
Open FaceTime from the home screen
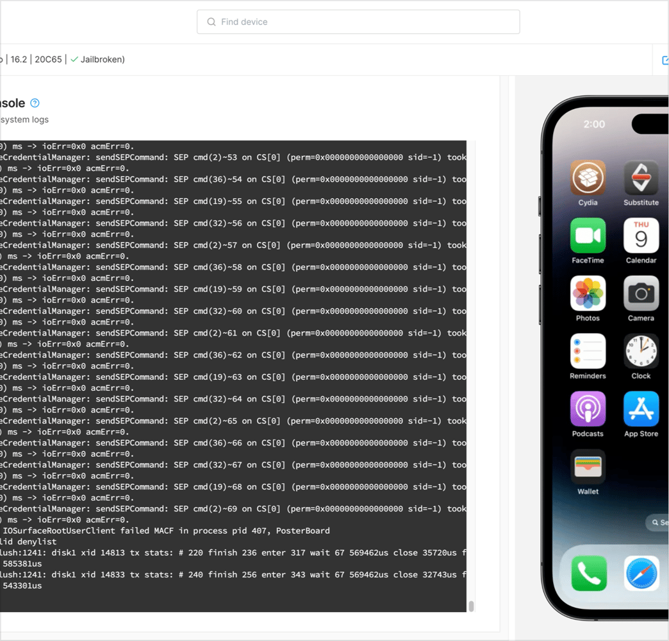pyautogui.click(x=588, y=235)
